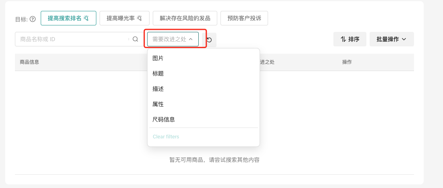Image resolution: width=443 pixels, height=188 pixels.
Task: Click the Clear filters link
Action: click(166, 137)
